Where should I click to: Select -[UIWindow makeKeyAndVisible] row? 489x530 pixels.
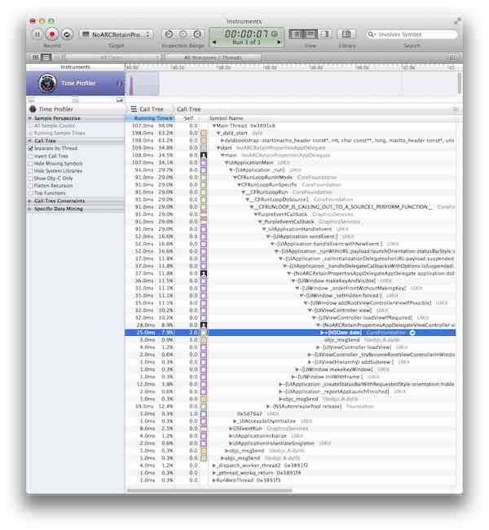290,280
